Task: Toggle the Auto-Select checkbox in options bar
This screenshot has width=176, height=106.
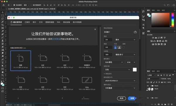Action: (x=14, y=5)
